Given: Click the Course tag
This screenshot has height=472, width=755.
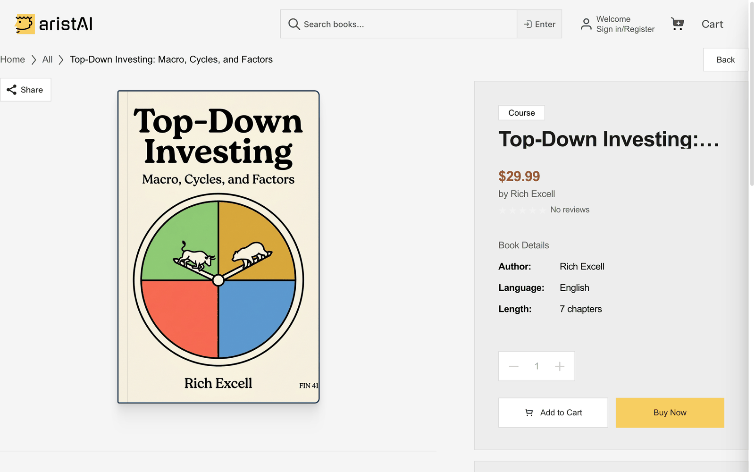Looking at the screenshot, I should coord(521,113).
